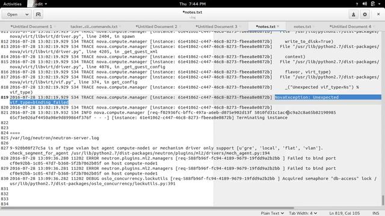Viewport: 385px width, 216px height.
Task: Click the 'Failed to bind port' text on line 828
Action: 312,158
